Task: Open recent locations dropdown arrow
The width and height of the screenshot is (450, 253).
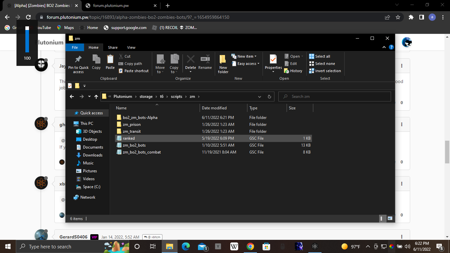Action: 89,97
